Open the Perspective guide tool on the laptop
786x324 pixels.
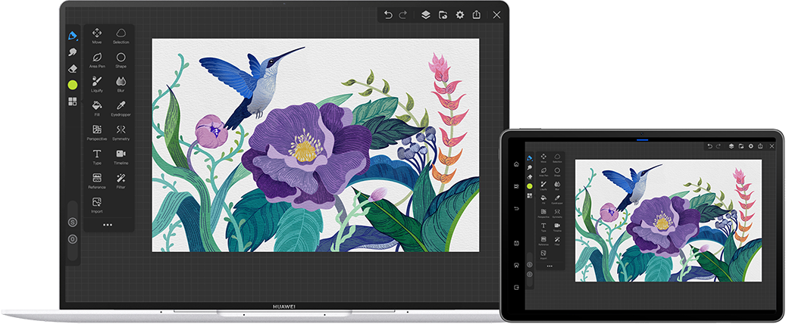pos(97,130)
